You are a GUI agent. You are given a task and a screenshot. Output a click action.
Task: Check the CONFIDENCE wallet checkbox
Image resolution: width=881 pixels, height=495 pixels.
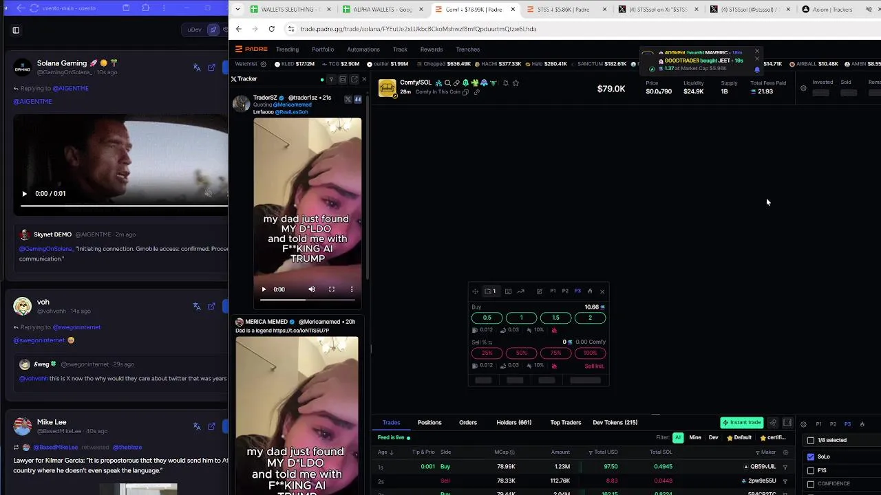(x=811, y=483)
